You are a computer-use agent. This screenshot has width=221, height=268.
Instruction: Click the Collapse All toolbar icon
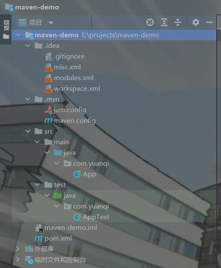click(178, 22)
